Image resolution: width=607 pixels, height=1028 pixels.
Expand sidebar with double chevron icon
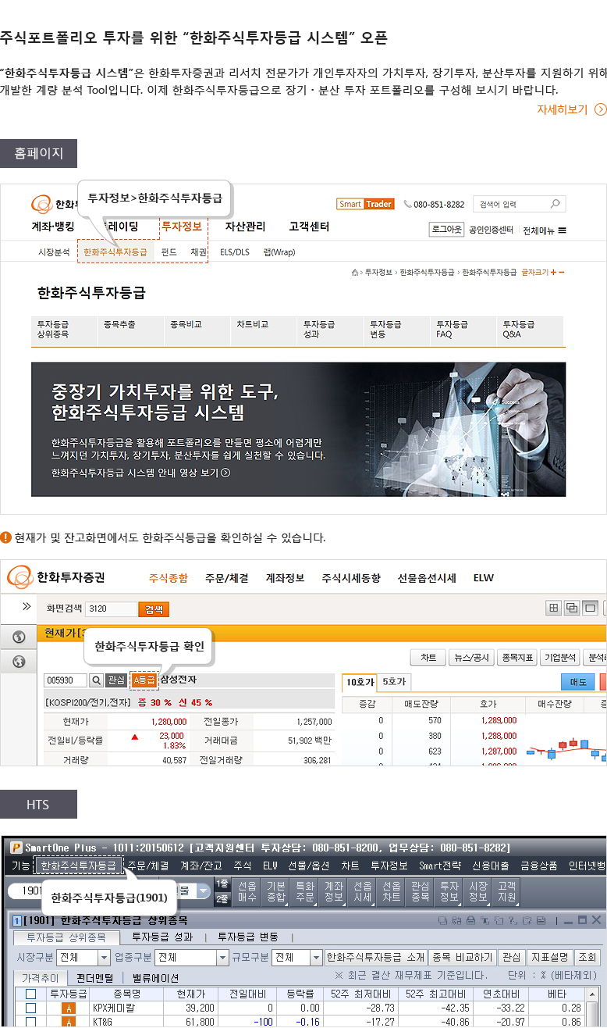tap(26, 606)
